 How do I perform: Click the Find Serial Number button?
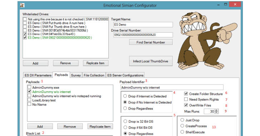point(151,42)
